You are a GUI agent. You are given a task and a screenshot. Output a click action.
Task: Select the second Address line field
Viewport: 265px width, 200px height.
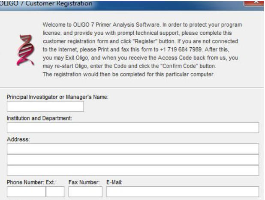tap(133, 160)
